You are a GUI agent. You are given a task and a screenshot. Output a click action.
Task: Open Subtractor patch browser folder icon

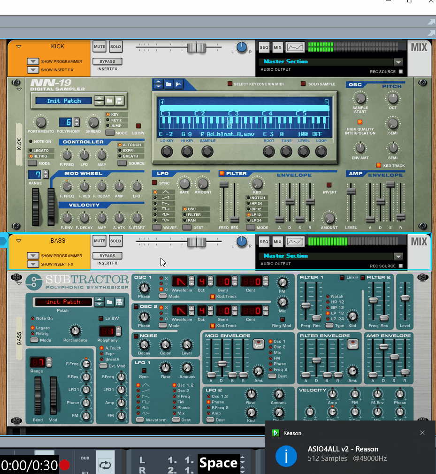pos(109,302)
